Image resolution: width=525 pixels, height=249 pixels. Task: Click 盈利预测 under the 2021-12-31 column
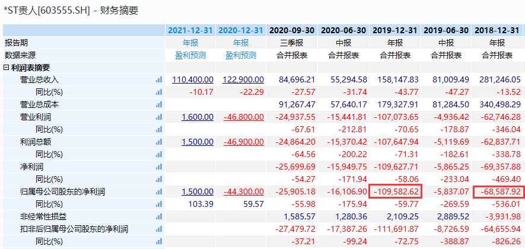pos(190,55)
